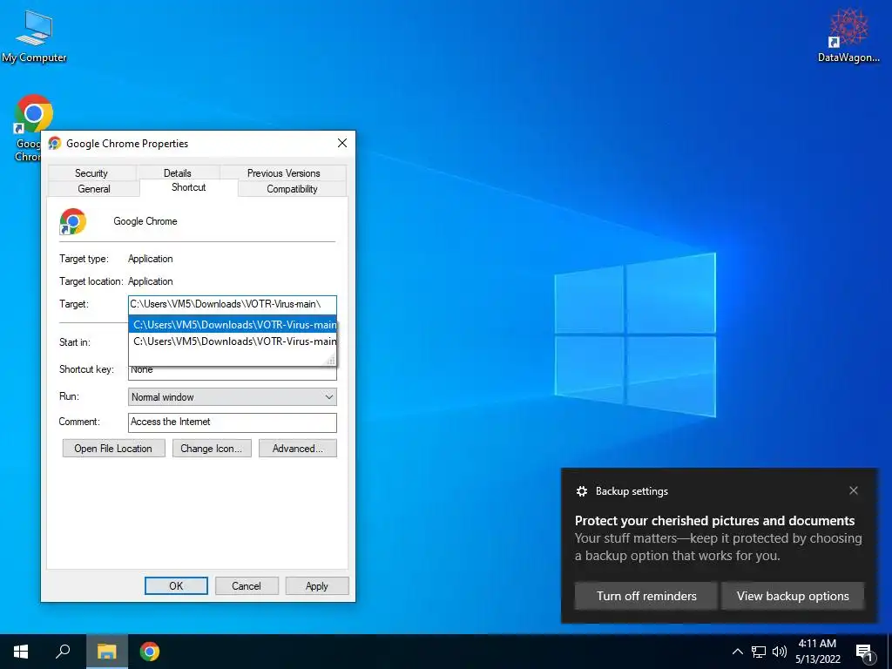Switch to the Security tab
This screenshot has height=669, width=892.
pyautogui.click(x=91, y=173)
